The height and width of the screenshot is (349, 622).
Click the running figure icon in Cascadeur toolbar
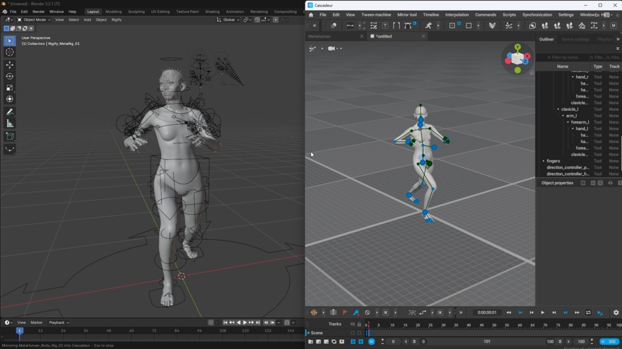(x=428, y=25)
